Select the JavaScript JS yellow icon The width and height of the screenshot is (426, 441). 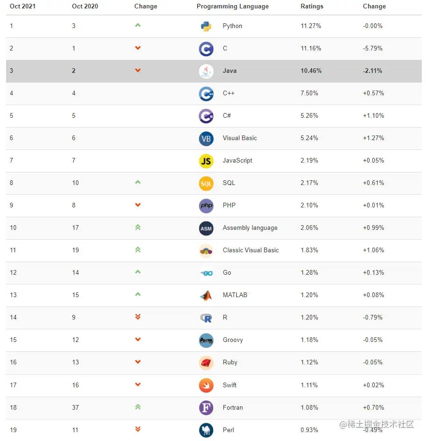[x=206, y=161]
